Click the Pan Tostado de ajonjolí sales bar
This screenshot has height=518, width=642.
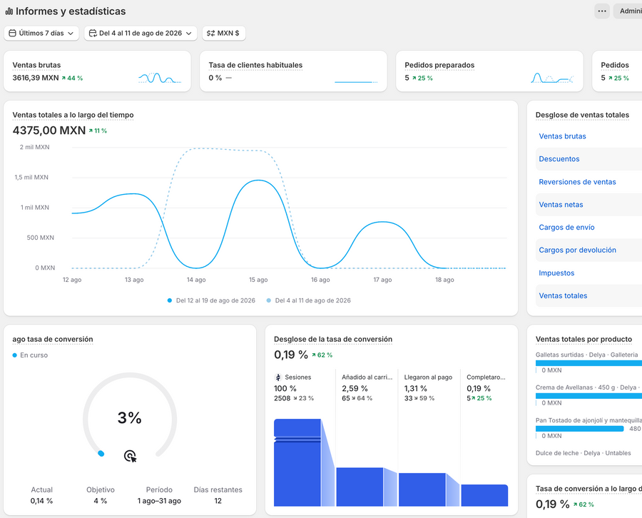(x=579, y=429)
